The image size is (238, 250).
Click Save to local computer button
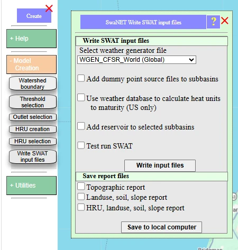point(162,227)
